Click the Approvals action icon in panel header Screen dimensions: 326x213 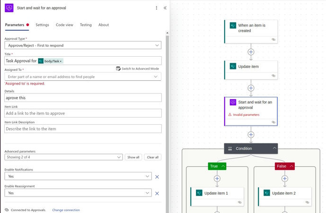9,8
